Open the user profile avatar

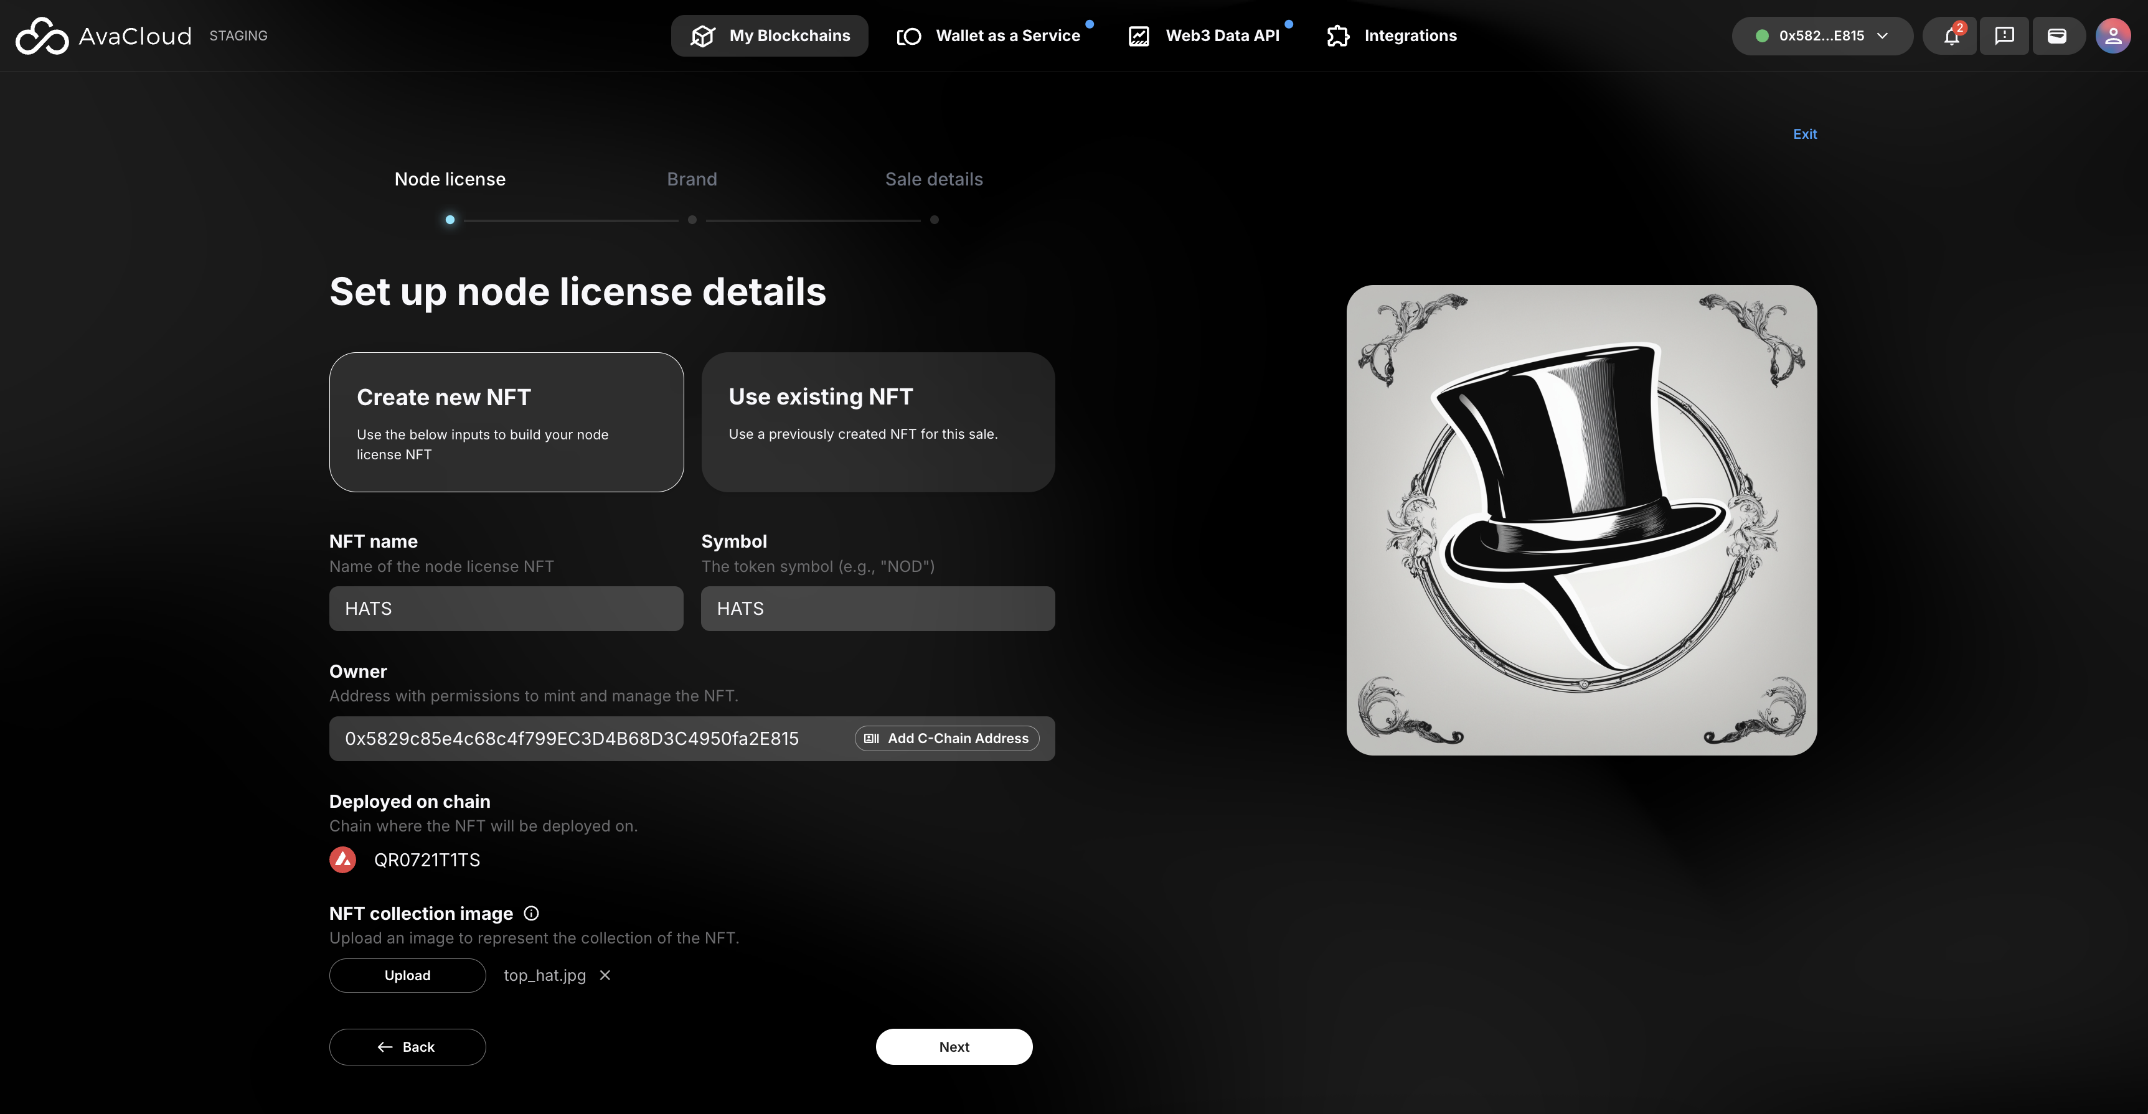coord(2112,36)
